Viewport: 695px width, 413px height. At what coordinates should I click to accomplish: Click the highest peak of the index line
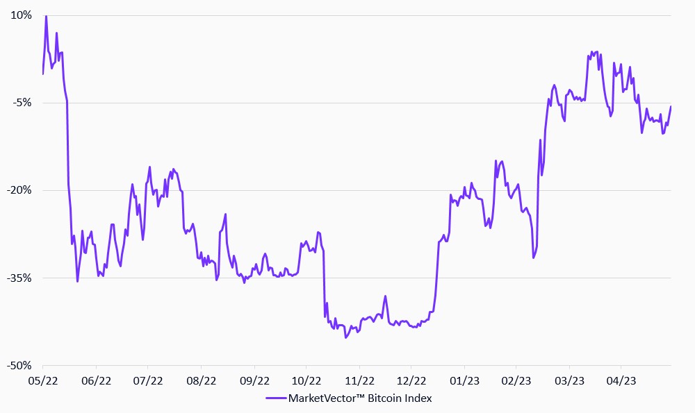pyautogui.click(x=46, y=16)
